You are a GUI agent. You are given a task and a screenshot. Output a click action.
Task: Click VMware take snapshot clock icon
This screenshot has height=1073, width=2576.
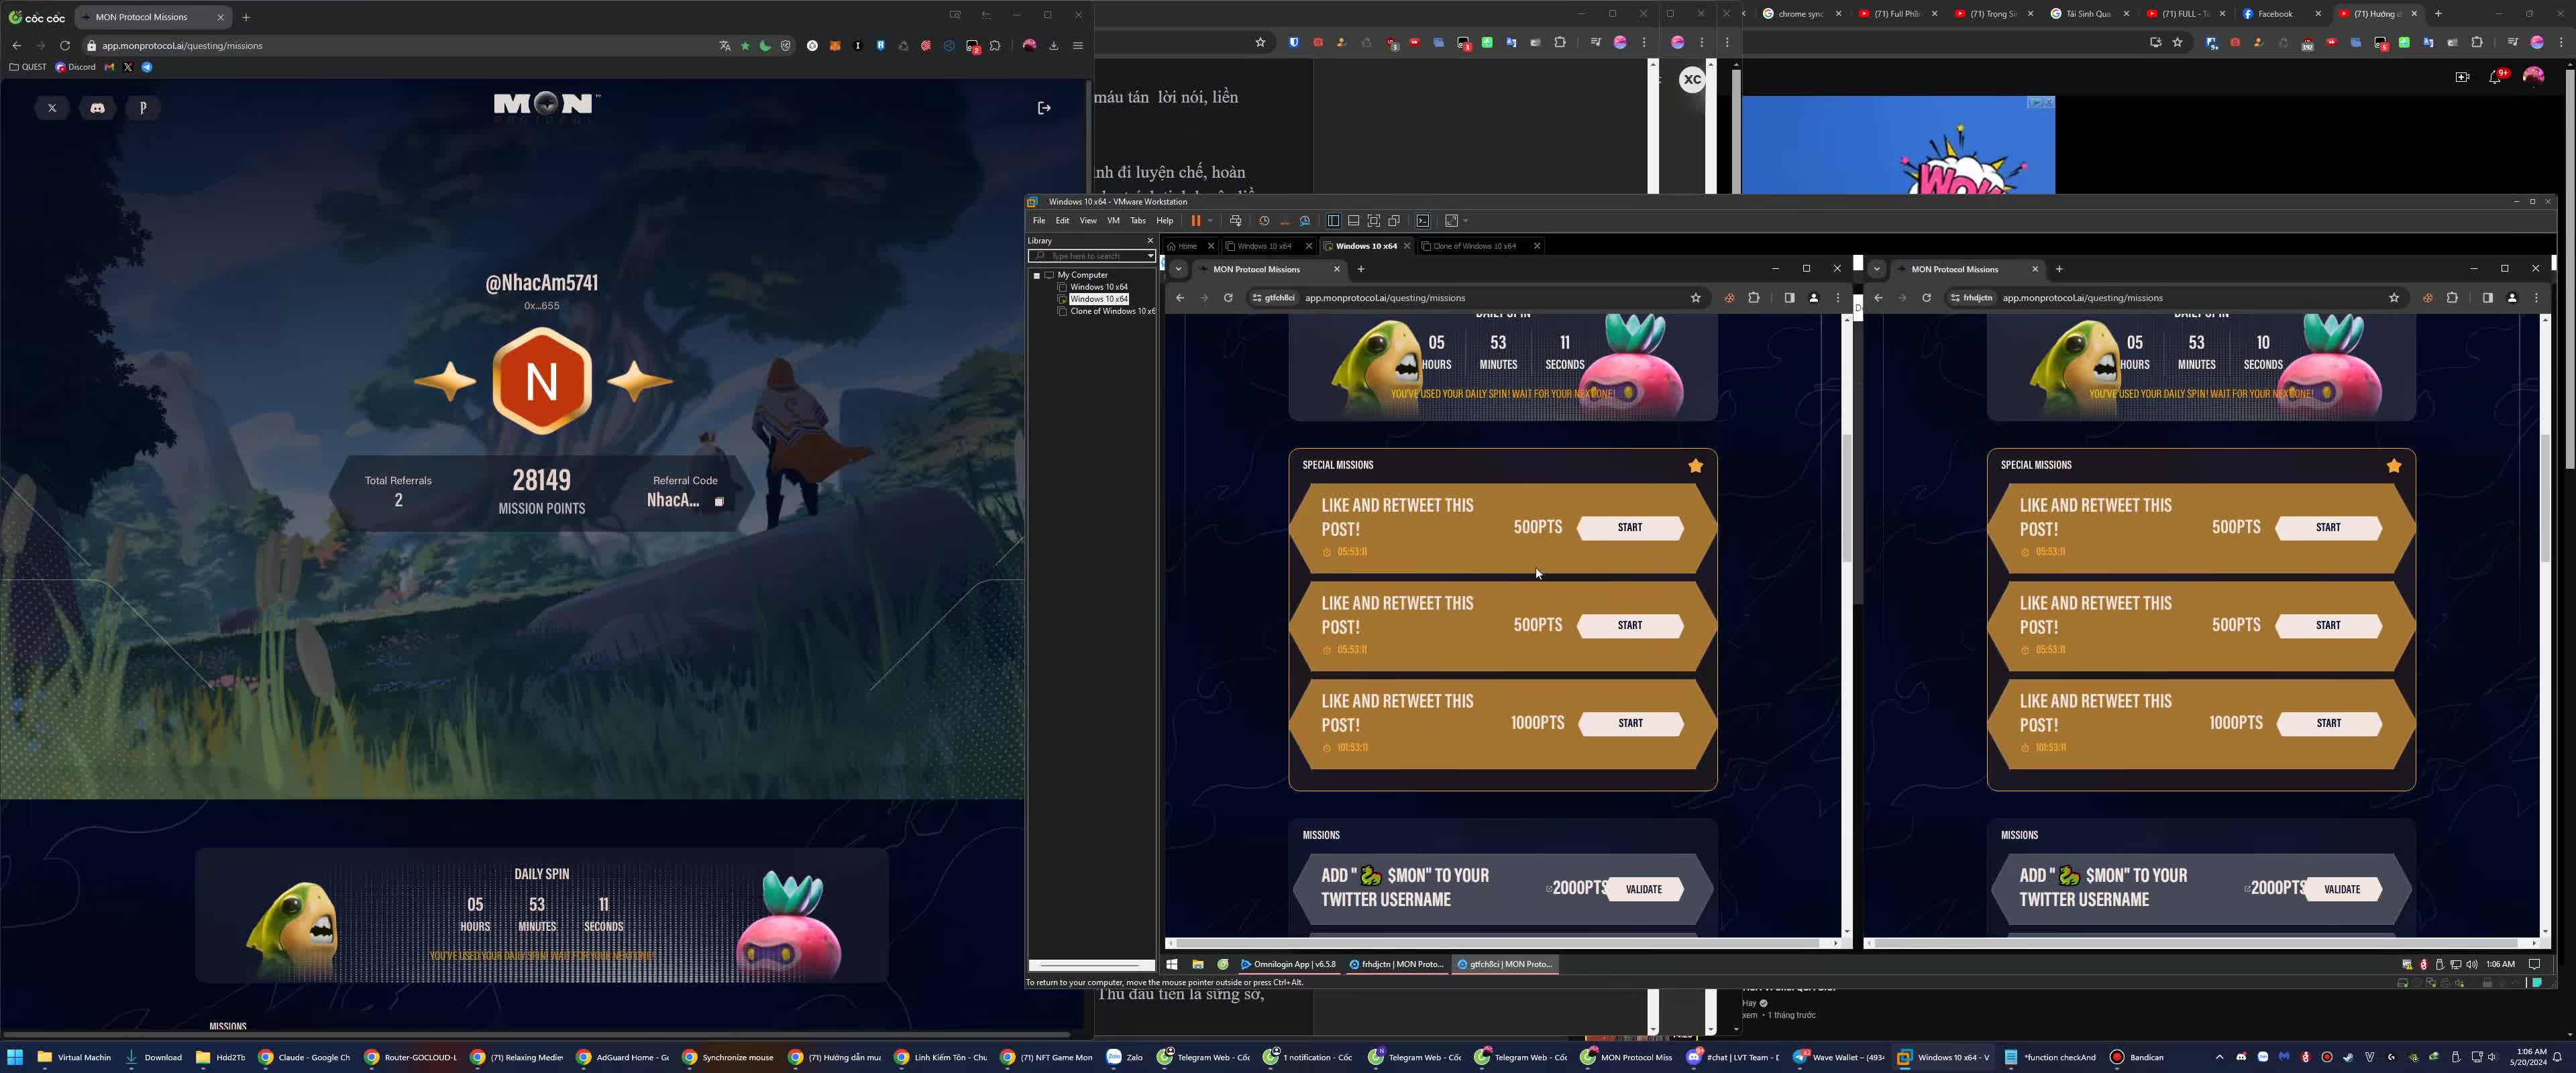(x=1264, y=221)
